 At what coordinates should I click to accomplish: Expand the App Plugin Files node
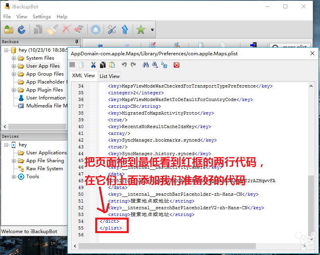point(14,90)
